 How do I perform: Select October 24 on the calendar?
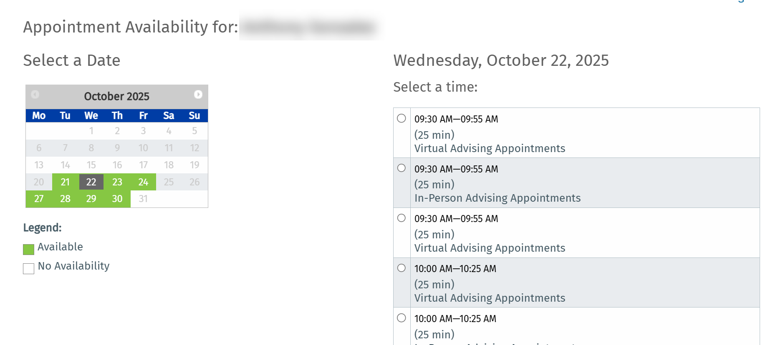[x=143, y=182]
